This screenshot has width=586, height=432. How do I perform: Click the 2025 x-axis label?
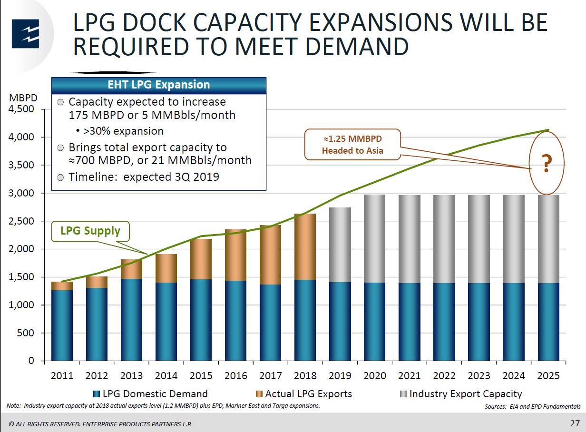[548, 375]
